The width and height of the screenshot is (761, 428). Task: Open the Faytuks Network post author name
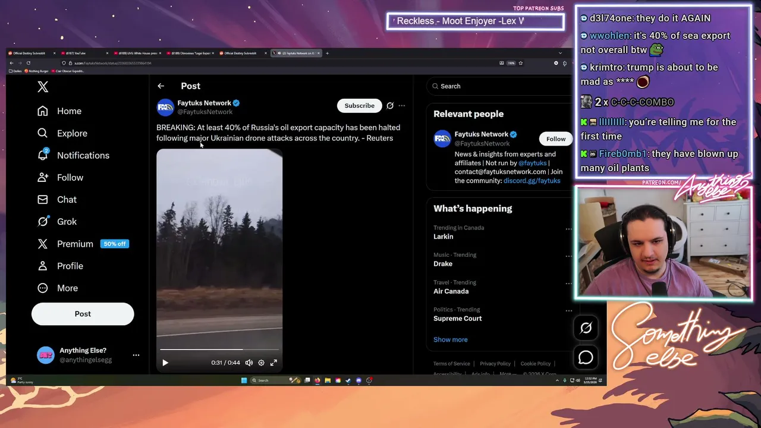204,103
